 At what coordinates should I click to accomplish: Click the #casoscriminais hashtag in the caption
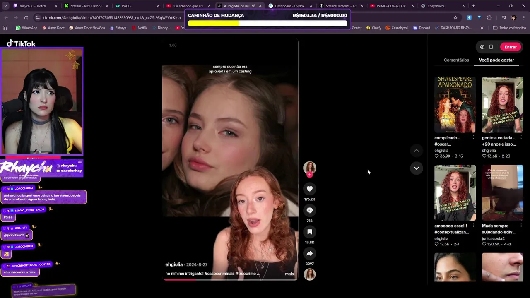pyautogui.click(x=219, y=274)
